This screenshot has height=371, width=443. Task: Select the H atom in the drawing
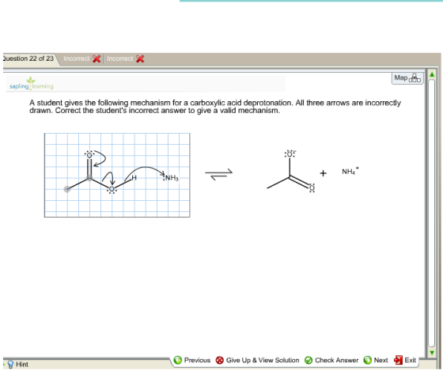134,178
